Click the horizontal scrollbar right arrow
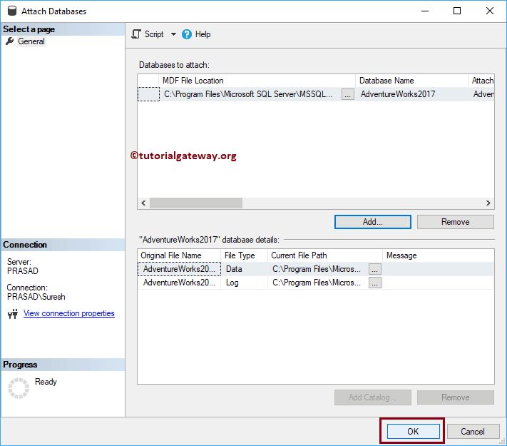This screenshot has height=446, width=507. pos(488,203)
